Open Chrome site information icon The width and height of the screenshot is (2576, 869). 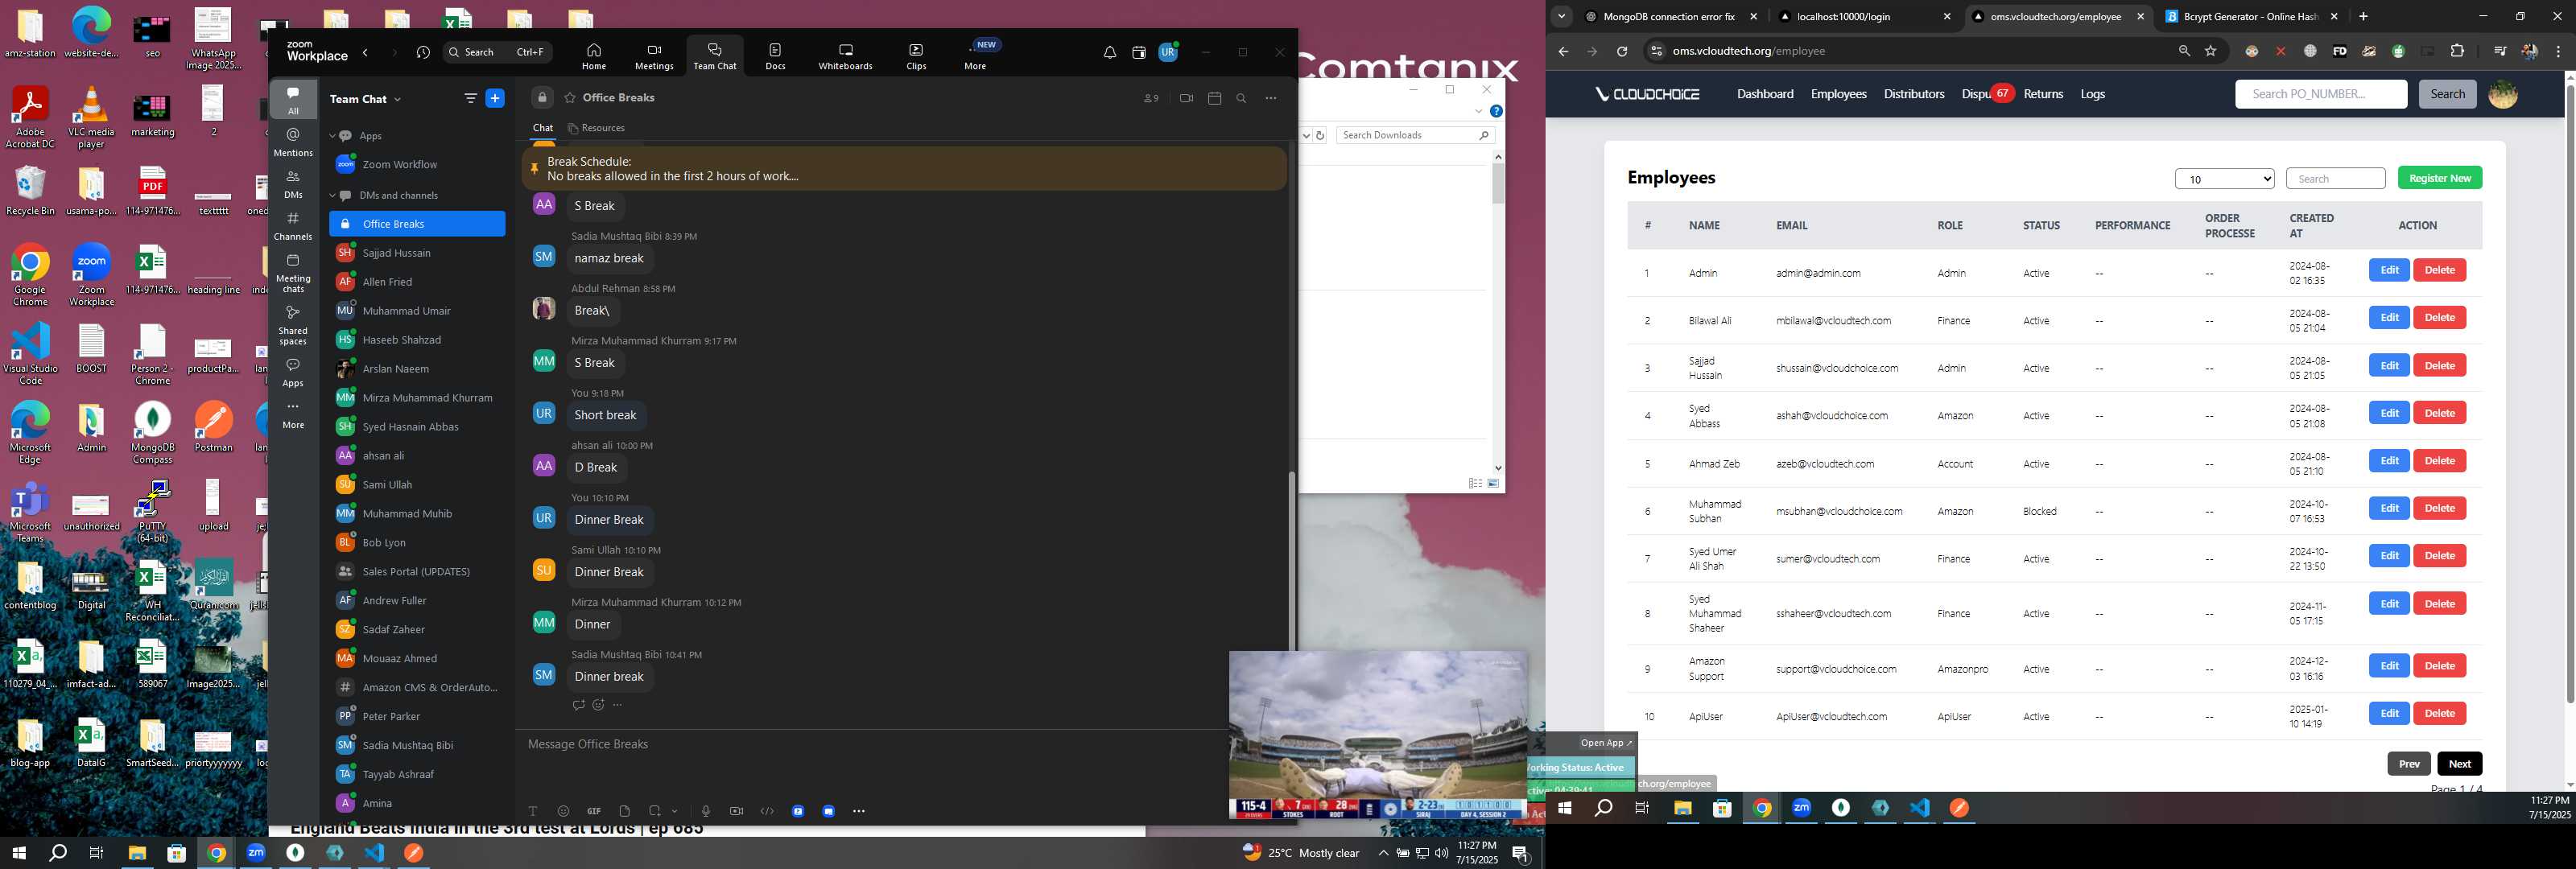point(1655,51)
